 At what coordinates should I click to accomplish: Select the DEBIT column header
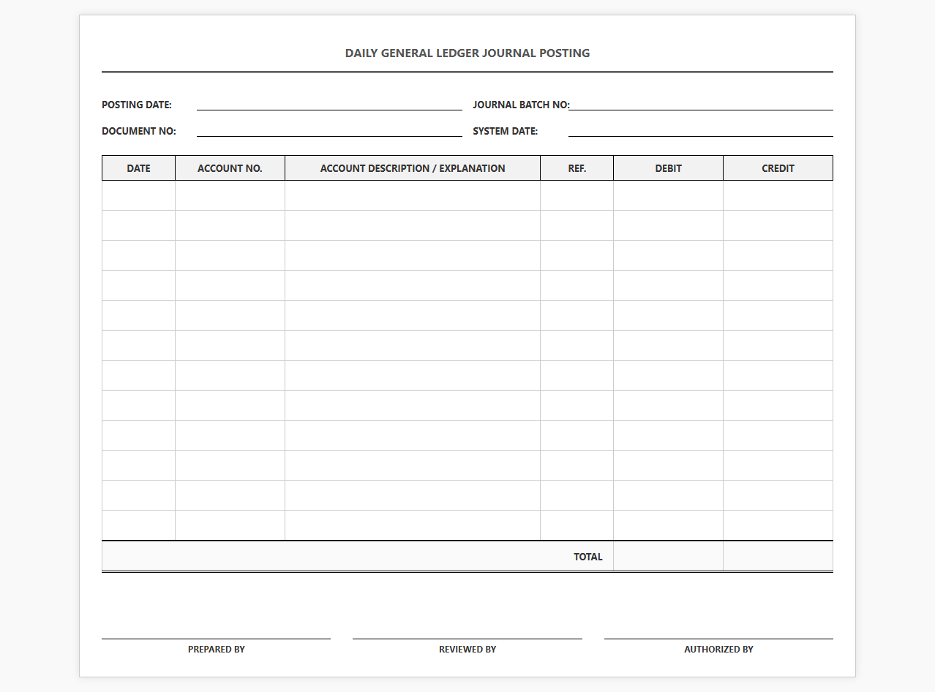click(669, 168)
